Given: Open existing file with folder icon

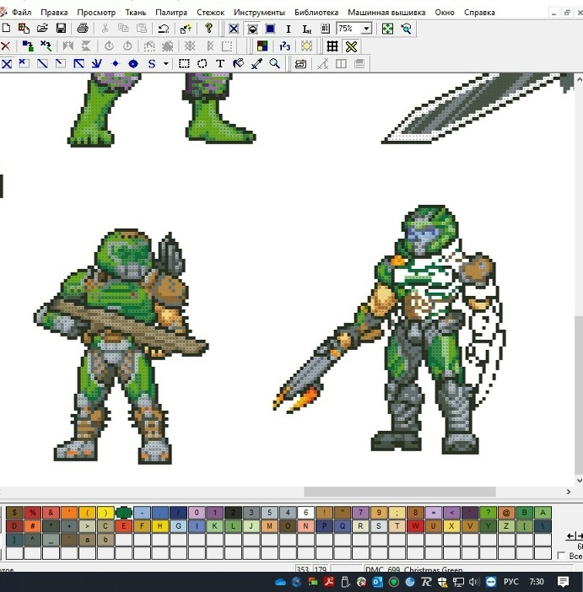Looking at the screenshot, I should (42, 29).
